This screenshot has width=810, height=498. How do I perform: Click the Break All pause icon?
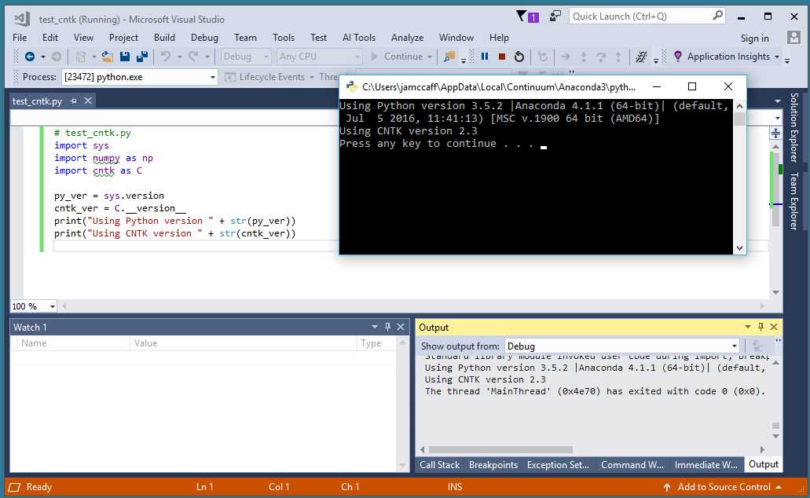click(x=485, y=56)
